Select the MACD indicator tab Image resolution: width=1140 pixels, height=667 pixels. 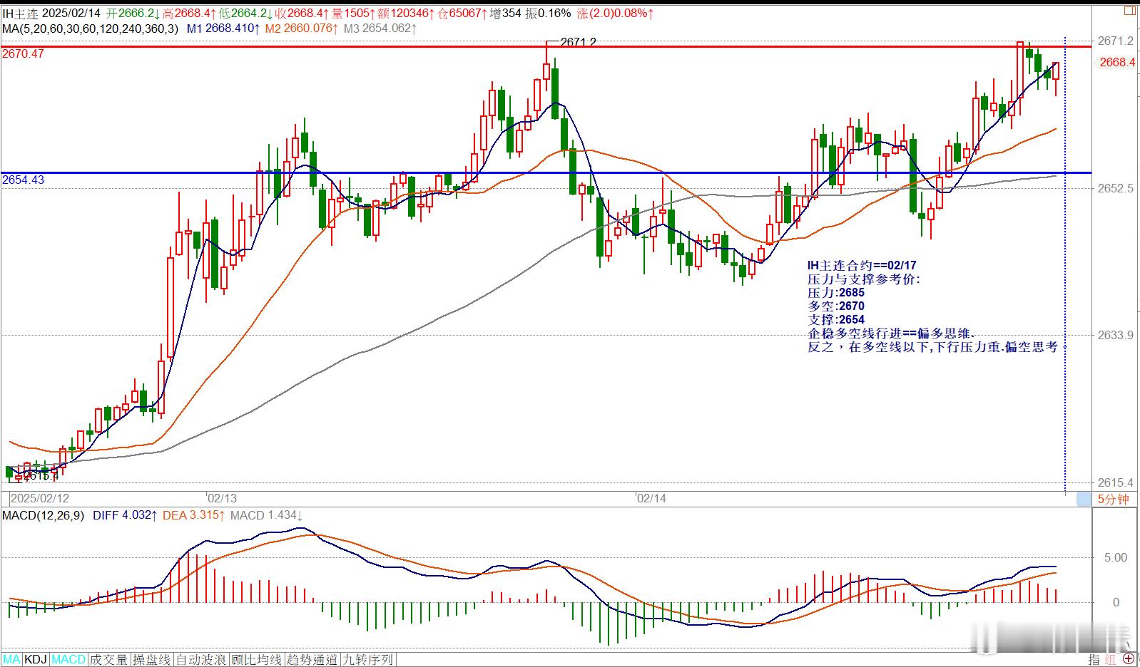(68, 660)
